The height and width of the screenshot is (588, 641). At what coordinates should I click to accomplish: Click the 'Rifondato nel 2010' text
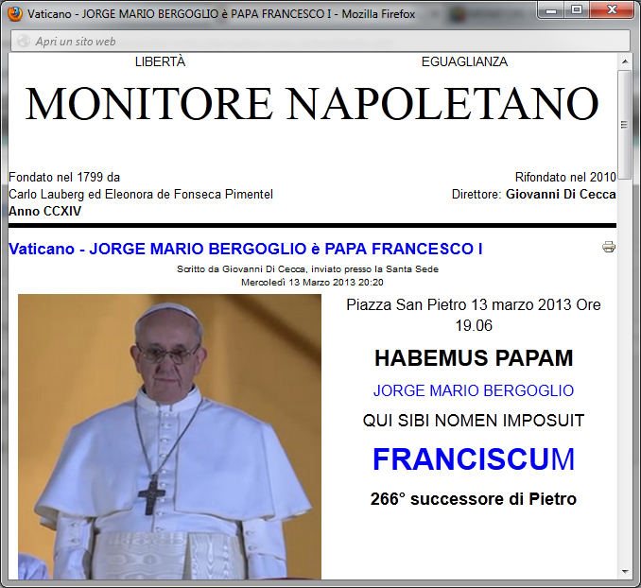pyautogui.click(x=565, y=178)
